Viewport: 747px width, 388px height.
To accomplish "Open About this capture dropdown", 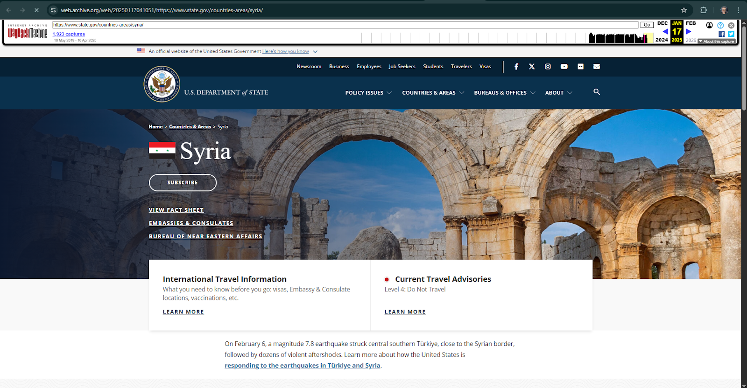I will [x=717, y=42].
